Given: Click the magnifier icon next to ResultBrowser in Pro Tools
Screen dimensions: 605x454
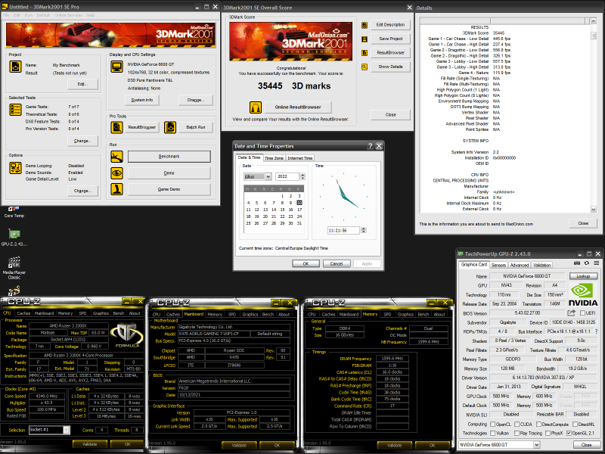Looking at the screenshot, I should click(116, 127).
